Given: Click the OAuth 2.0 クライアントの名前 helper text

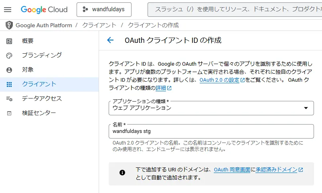Looking at the screenshot, I should [x=208, y=146].
